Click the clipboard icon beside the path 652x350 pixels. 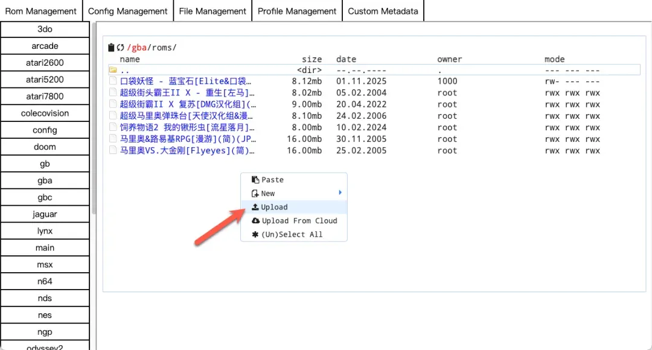coord(111,48)
